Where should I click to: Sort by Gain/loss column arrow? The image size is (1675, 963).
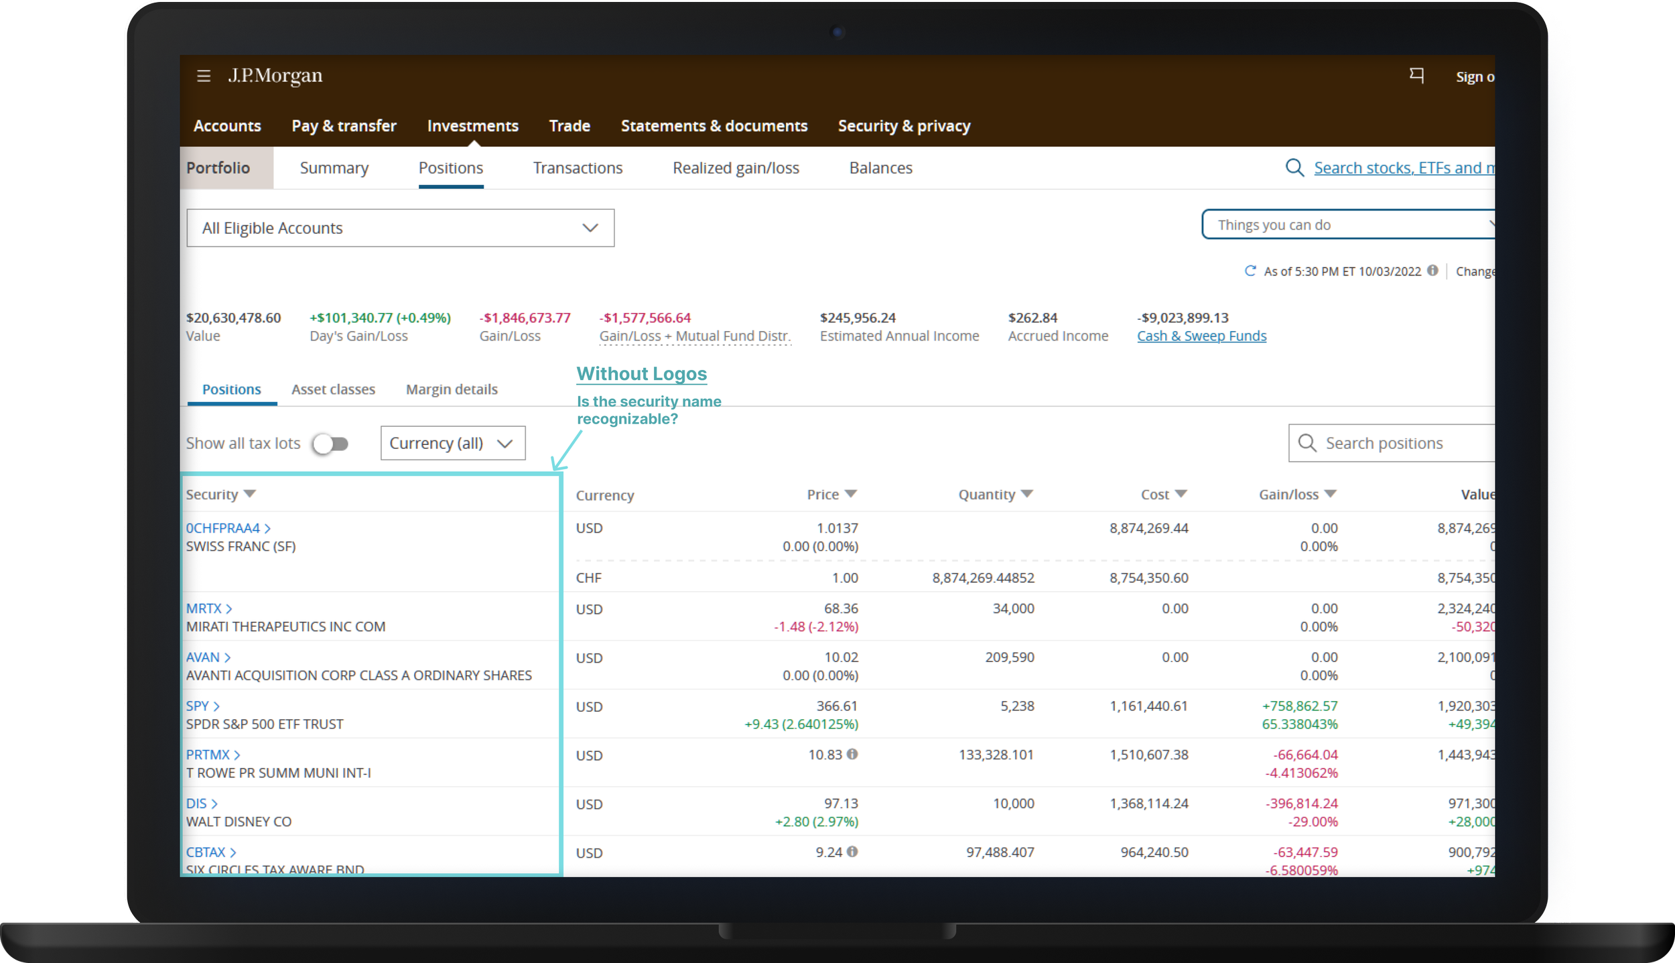coord(1331,494)
